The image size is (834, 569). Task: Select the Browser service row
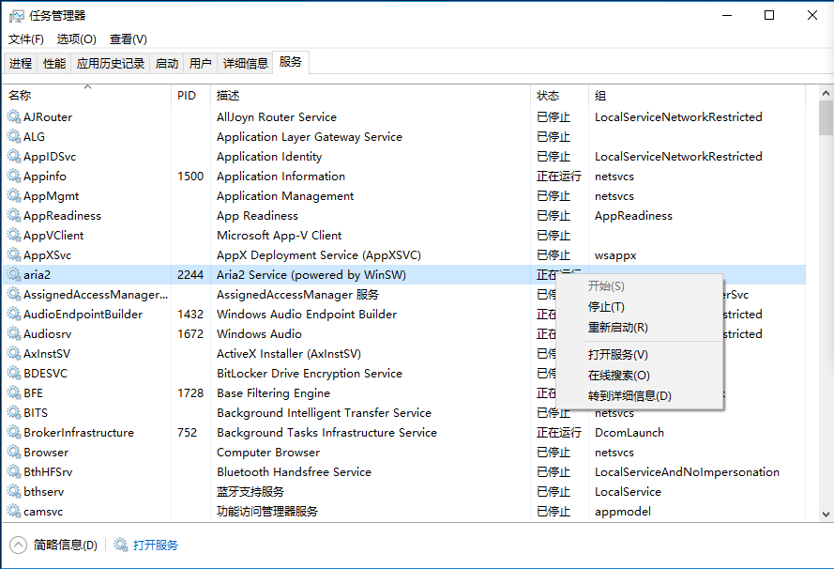pyautogui.click(x=281, y=453)
